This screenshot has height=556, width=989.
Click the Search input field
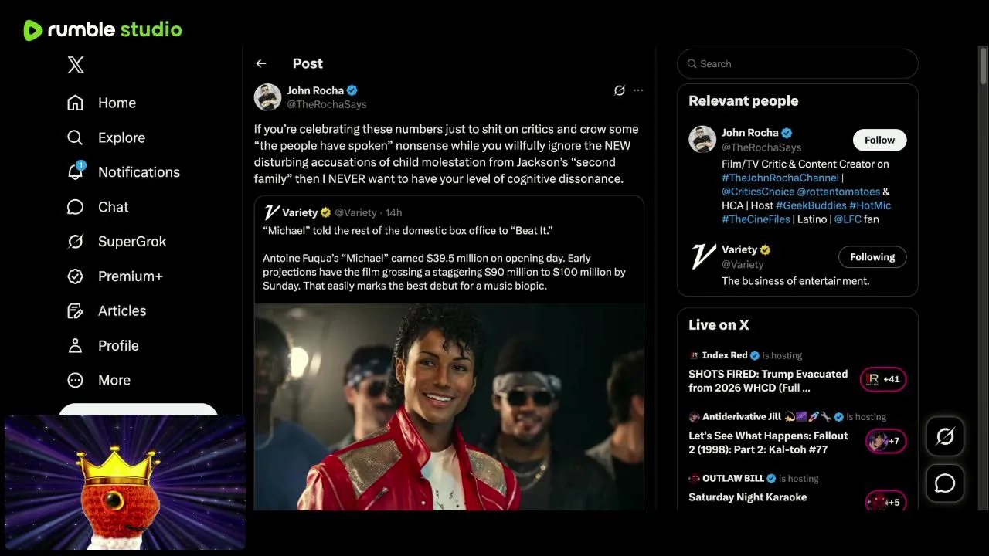(804, 64)
